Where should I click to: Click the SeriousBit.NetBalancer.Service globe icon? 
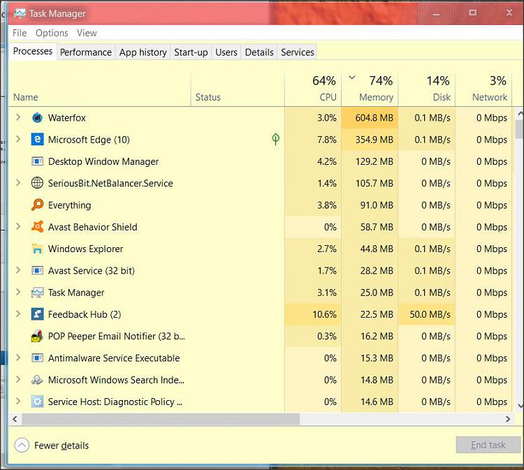(x=37, y=183)
